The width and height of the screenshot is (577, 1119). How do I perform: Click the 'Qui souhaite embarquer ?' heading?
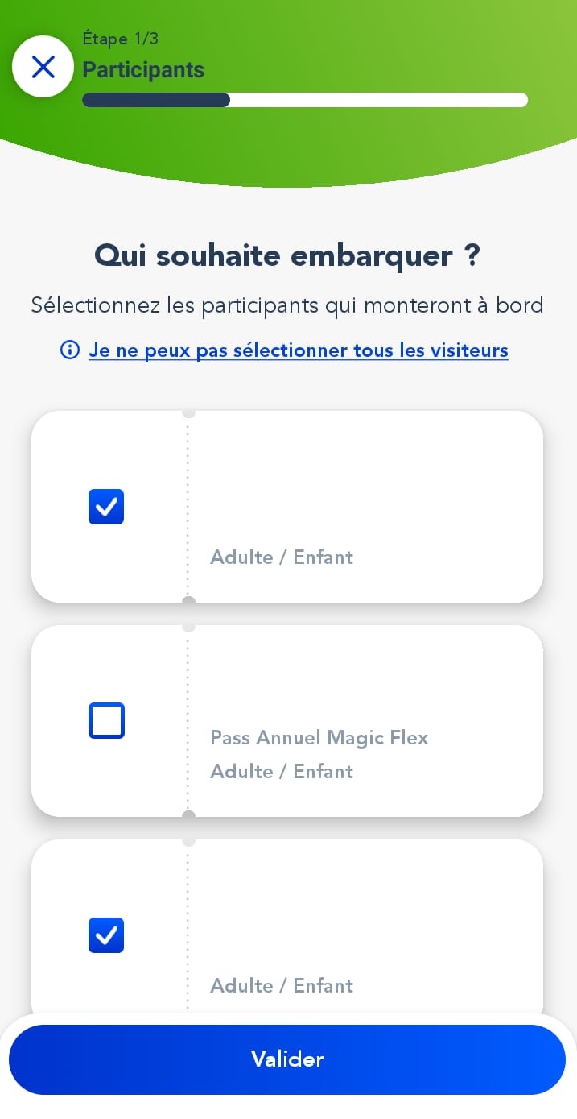(x=287, y=256)
